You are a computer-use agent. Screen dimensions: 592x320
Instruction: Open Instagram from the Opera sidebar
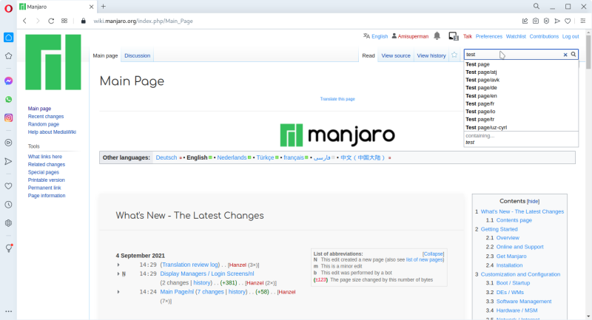click(x=8, y=118)
